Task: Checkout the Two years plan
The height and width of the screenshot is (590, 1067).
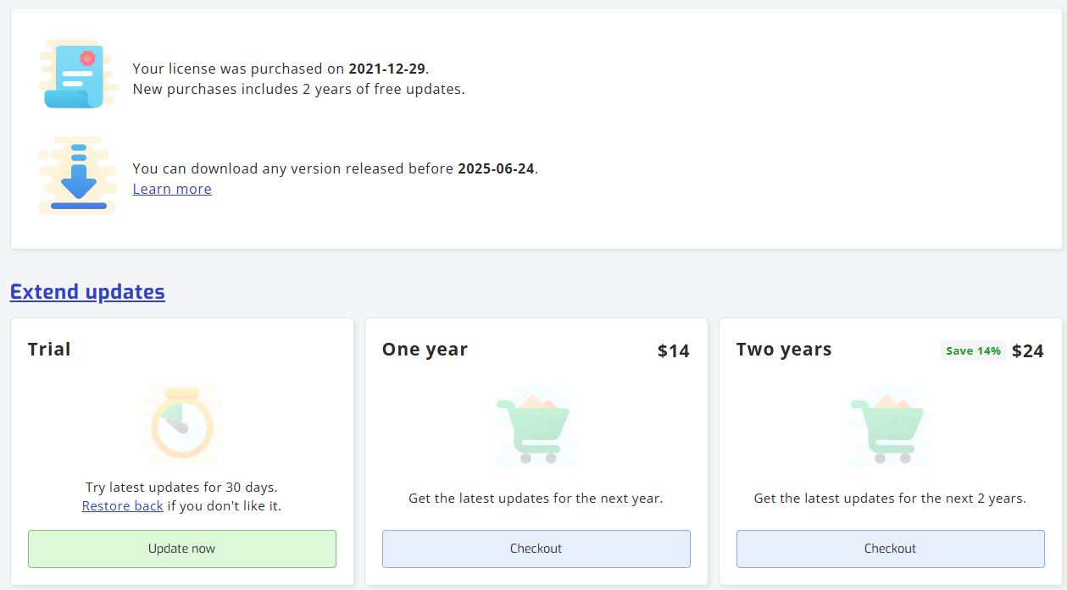Action: pyautogui.click(x=890, y=549)
